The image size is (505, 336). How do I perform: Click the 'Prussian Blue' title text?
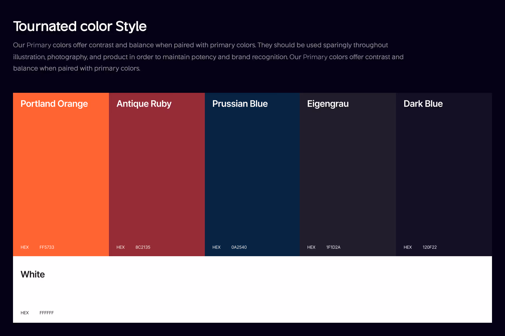[240, 104]
